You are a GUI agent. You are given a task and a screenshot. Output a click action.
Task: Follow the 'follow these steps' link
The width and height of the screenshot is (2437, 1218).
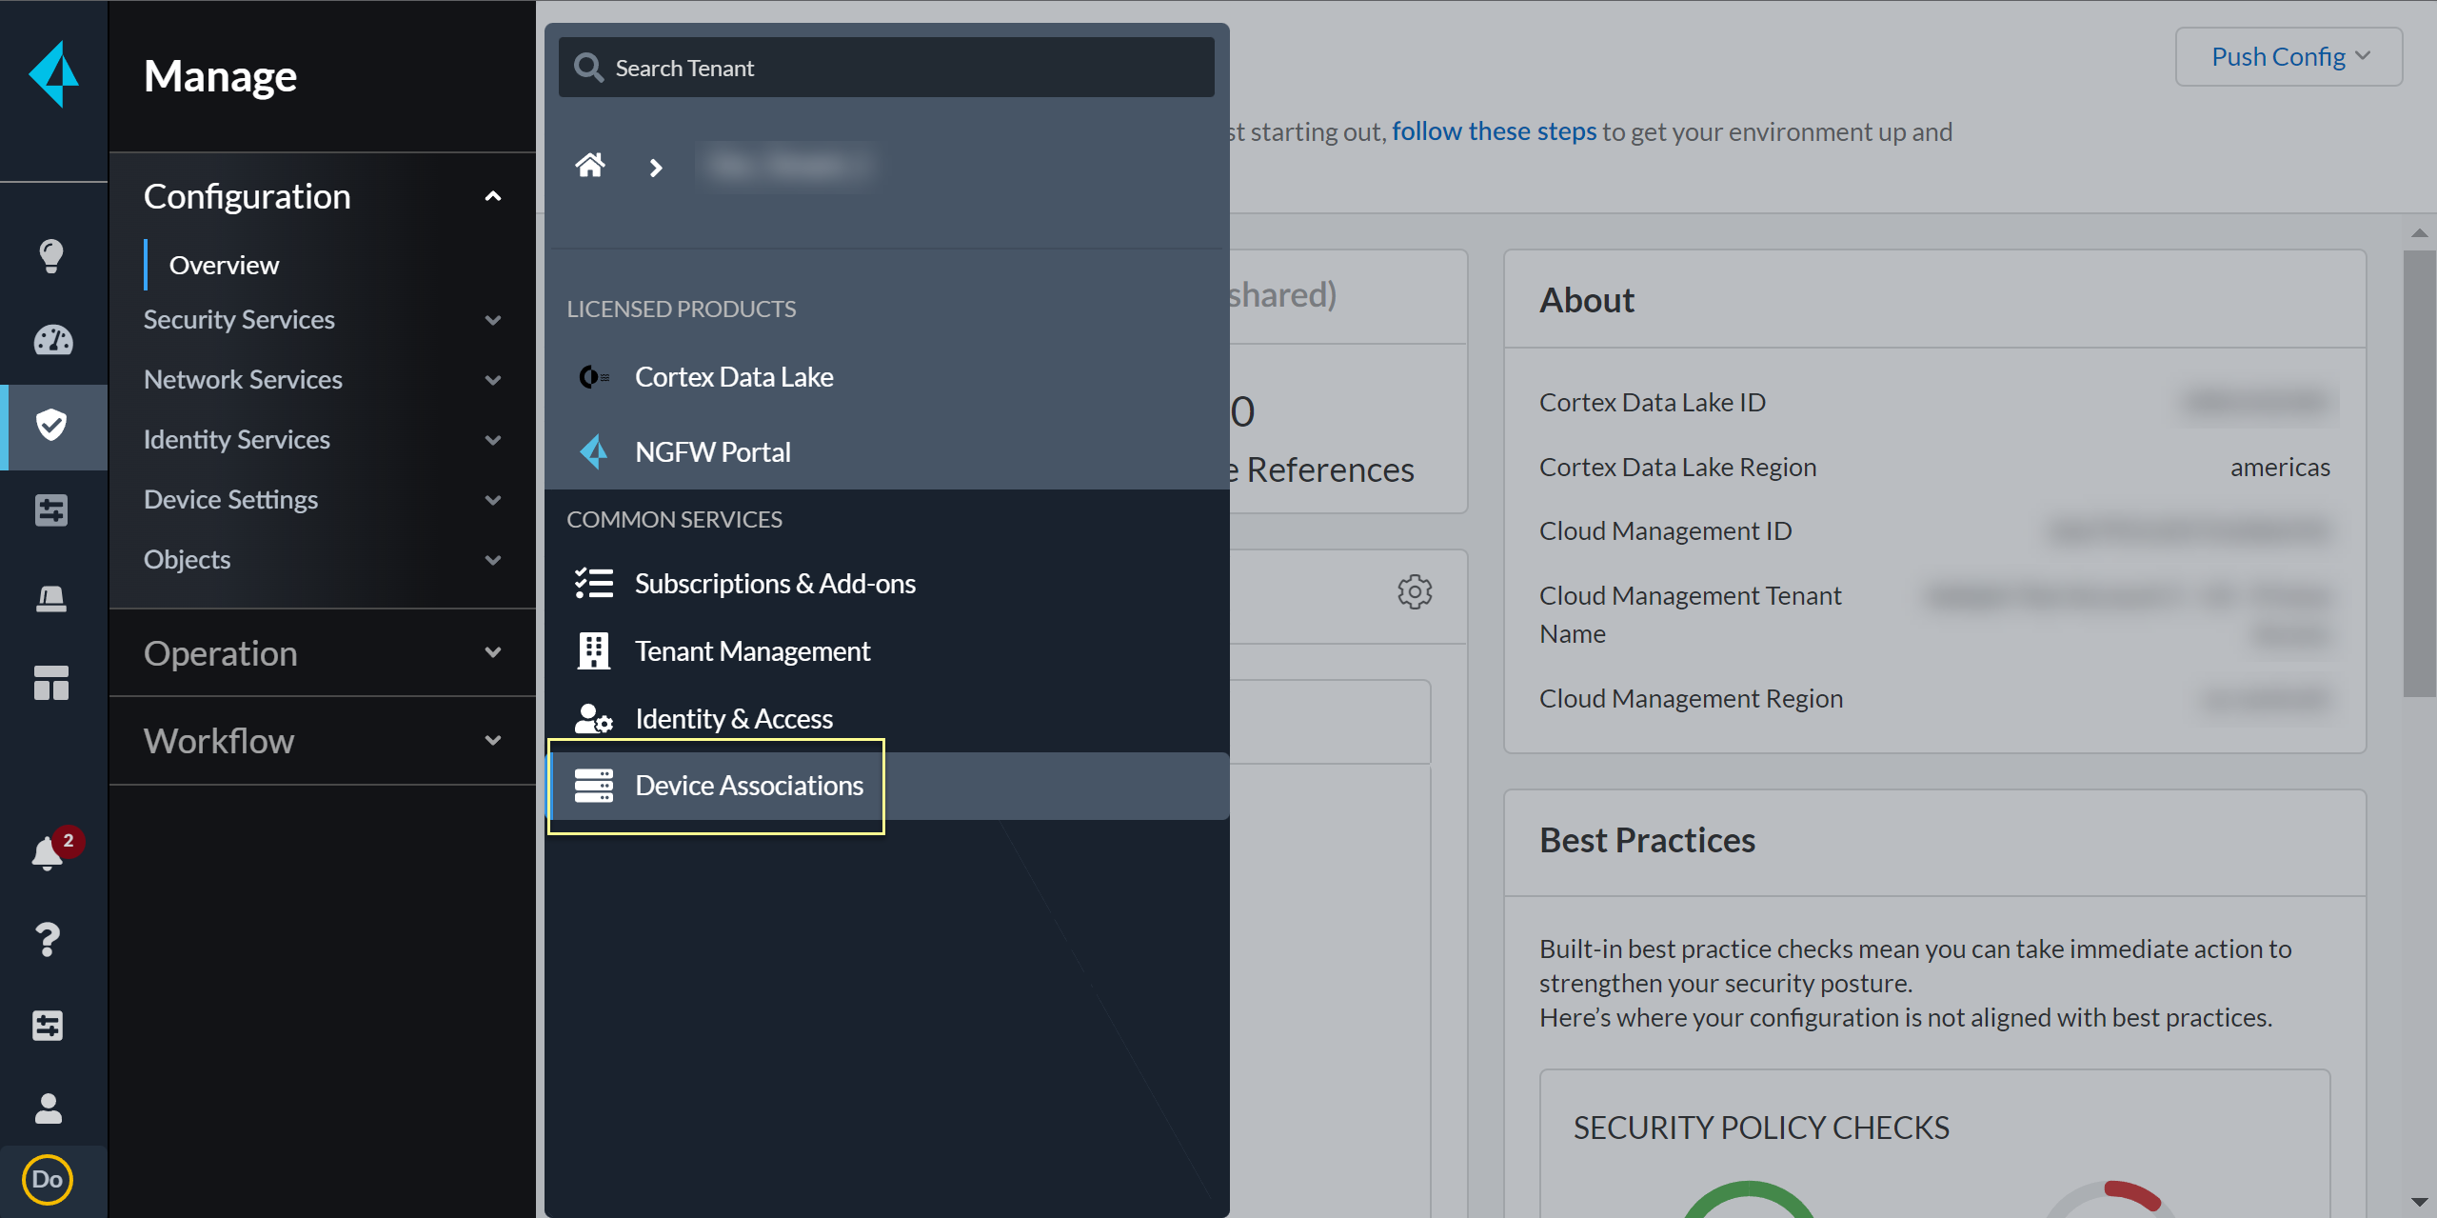[x=1494, y=131]
